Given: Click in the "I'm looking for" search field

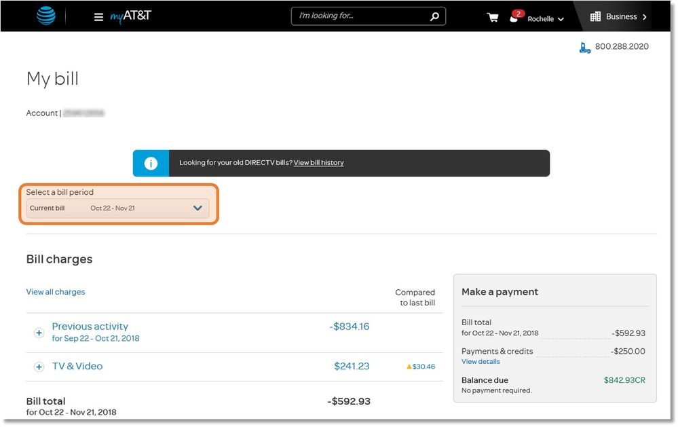Looking at the screenshot, I should (x=360, y=16).
